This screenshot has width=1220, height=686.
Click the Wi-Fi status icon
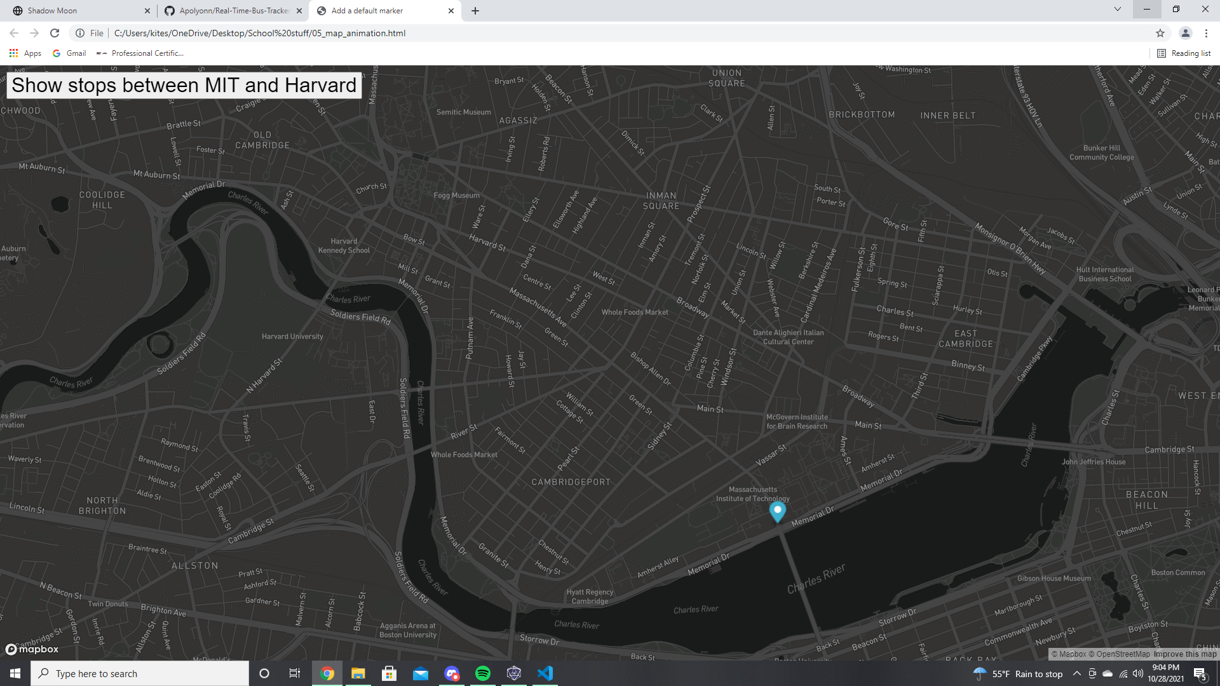coord(1122,673)
